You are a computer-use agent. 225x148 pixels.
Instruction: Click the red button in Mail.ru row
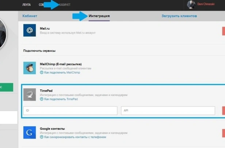click(x=223, y=31)
